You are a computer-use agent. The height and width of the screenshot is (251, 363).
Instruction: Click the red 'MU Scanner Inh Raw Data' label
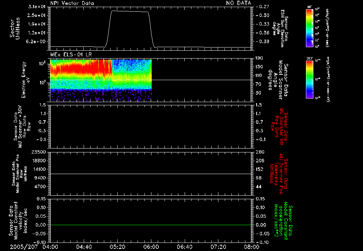coord(279,127)
